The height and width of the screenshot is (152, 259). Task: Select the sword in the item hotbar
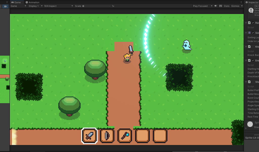tap(89, 136)
